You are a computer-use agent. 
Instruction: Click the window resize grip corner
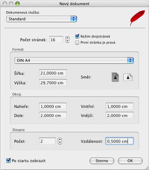(147, 168)
